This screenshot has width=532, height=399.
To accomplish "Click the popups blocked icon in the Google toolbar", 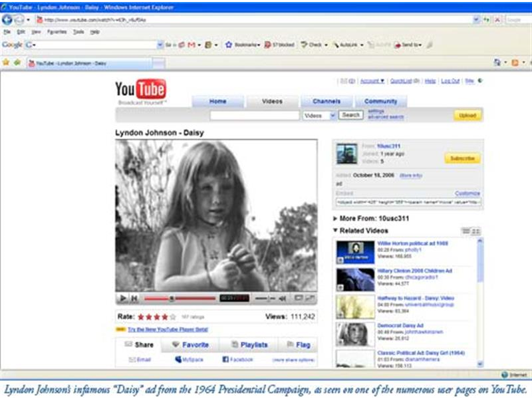I will [267, 45].
